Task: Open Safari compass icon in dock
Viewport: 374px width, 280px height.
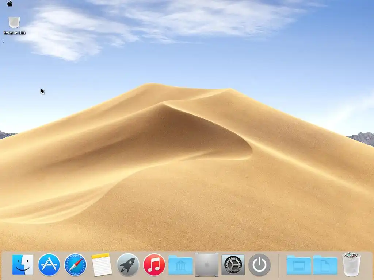Action: [75, 265]
